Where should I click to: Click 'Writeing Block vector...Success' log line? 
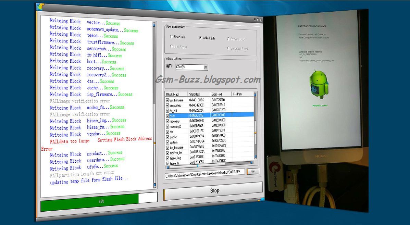(85, 22)
